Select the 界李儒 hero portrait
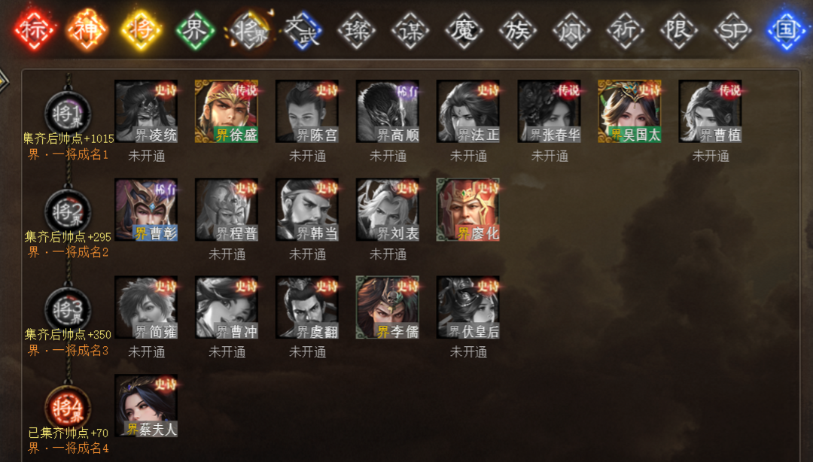The image size is (813, 462). [x=388, y=308]
